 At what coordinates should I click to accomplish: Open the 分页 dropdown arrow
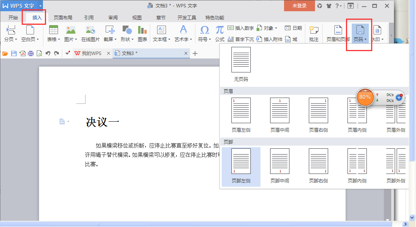point(16,39)
